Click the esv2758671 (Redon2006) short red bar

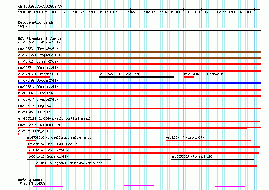[x=34, y=77]
